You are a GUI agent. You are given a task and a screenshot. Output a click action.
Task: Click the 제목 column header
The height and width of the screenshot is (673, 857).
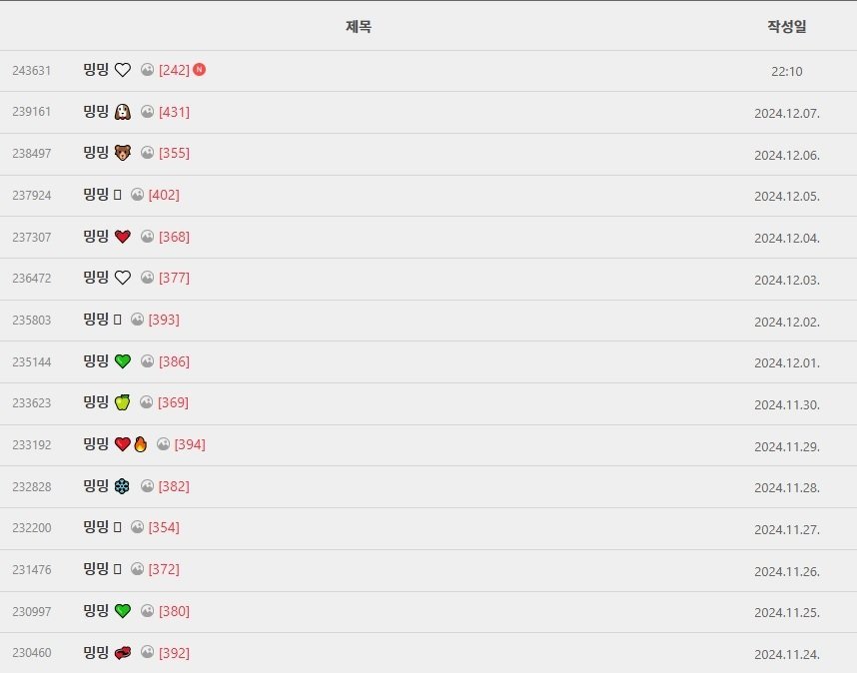pos(359,26)
